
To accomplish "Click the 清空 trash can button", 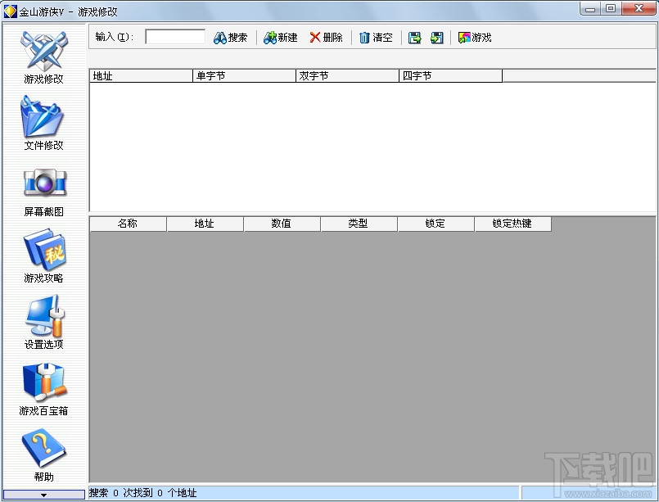I will [376, 38].
